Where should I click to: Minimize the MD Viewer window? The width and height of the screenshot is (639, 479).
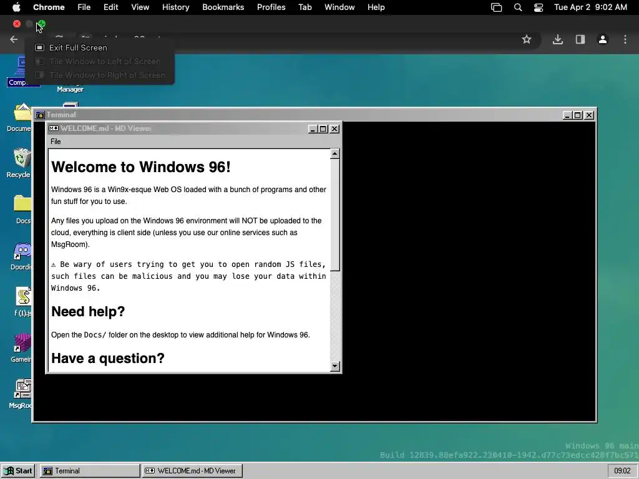tap(313, 128)
